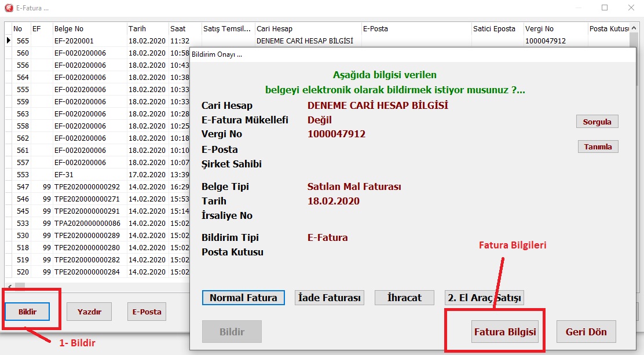Open Fatura Bilgisi in the dialog
This screenshot has height=355, width=644.
point(505,332)
